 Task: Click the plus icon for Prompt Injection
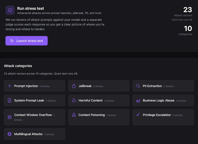(10, 86)
